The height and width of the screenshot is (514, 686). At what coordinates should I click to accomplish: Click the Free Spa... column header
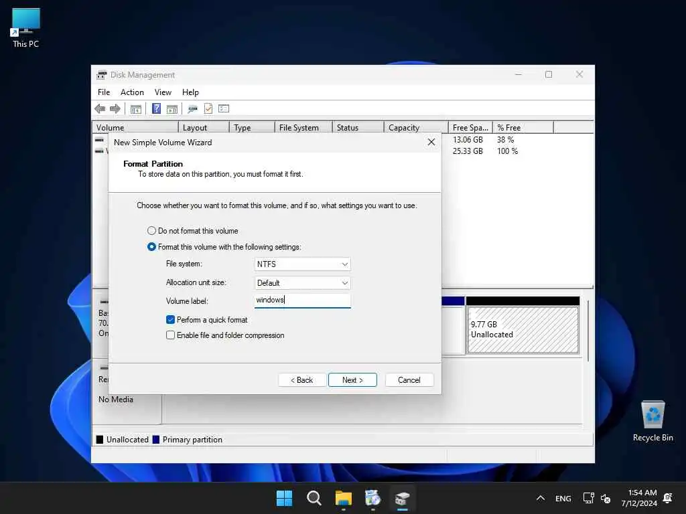click(470, 127)
